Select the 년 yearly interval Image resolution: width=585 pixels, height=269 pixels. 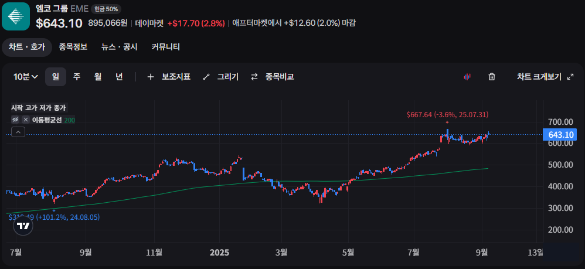[119, 77]
